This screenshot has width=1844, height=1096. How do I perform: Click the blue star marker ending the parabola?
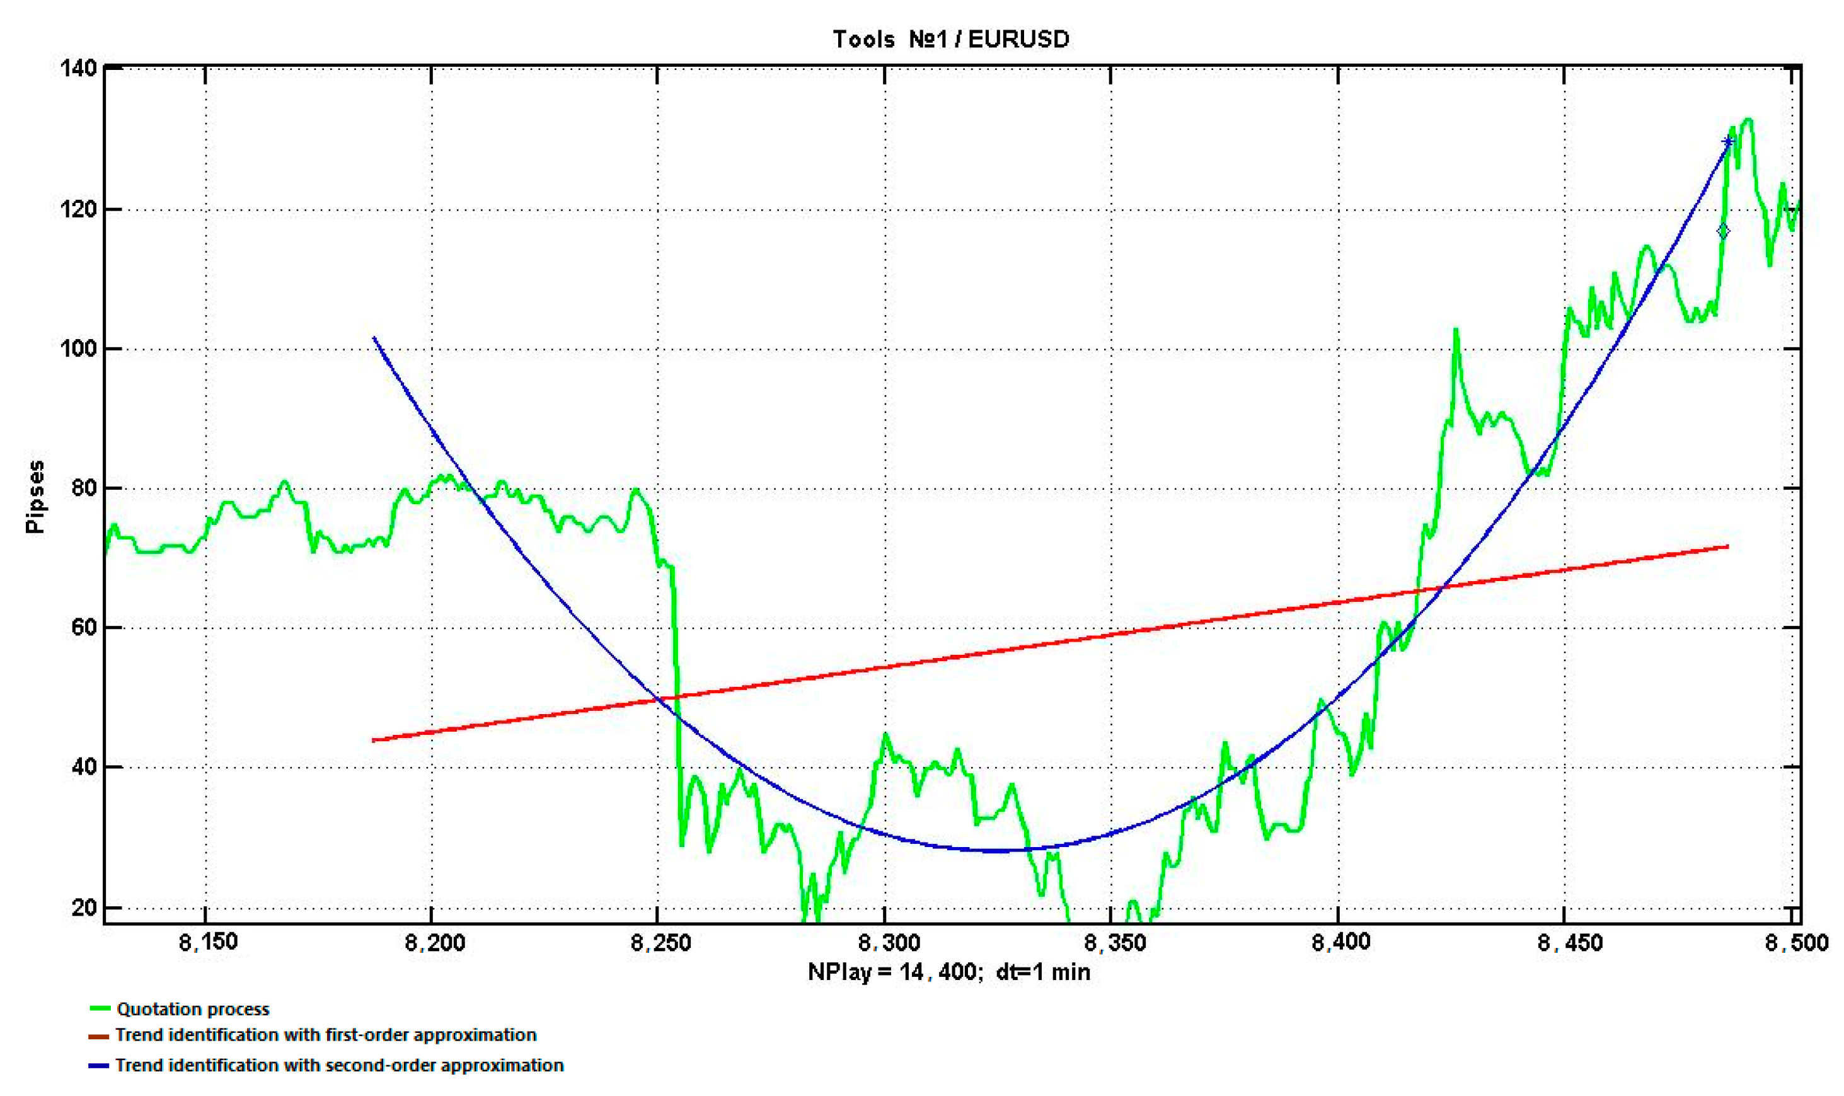(x=1727, y=141)
